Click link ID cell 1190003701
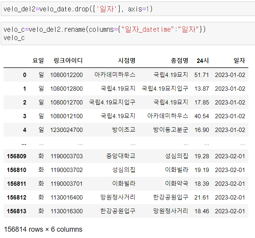255x238 pixels. click(x=67, y=184)
